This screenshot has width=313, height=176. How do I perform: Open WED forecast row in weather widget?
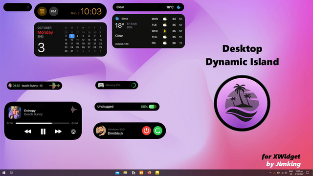[x=166, y=31]
